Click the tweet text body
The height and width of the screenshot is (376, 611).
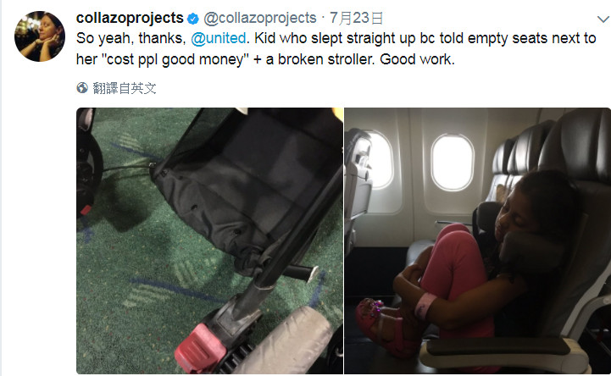tap(336, 48)
